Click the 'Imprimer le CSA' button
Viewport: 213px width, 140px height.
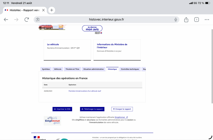62,109
